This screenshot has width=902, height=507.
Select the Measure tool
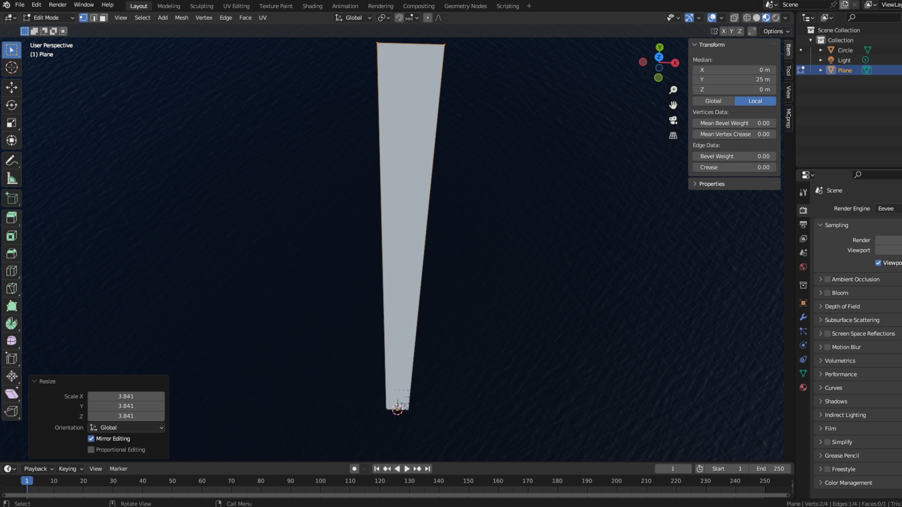pos(12,179)
